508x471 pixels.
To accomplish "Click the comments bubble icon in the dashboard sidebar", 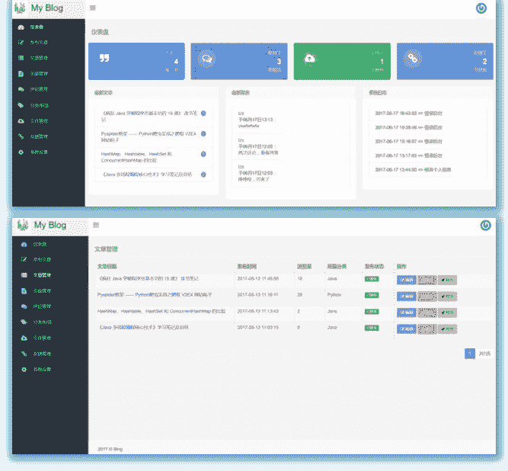I will pos(21,89).
